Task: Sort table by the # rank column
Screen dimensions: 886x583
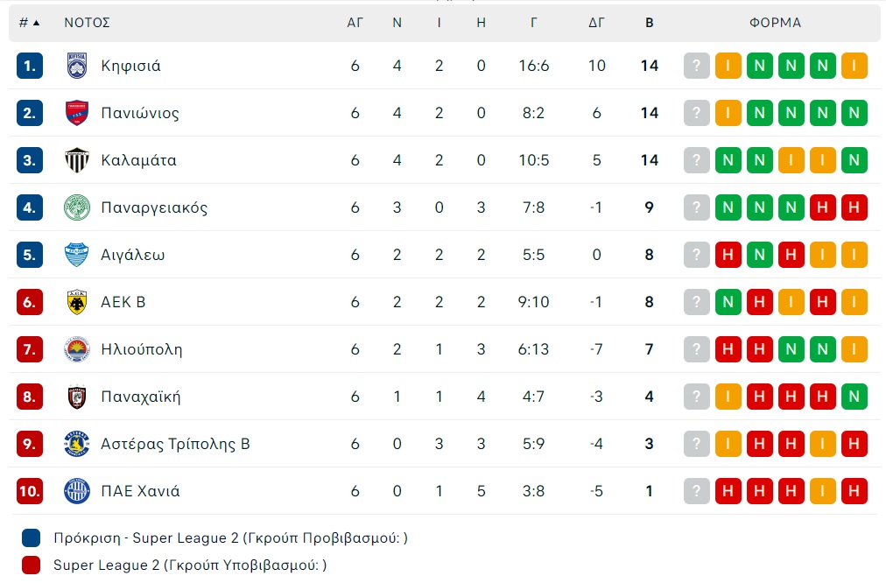Action: coord(29,23)
